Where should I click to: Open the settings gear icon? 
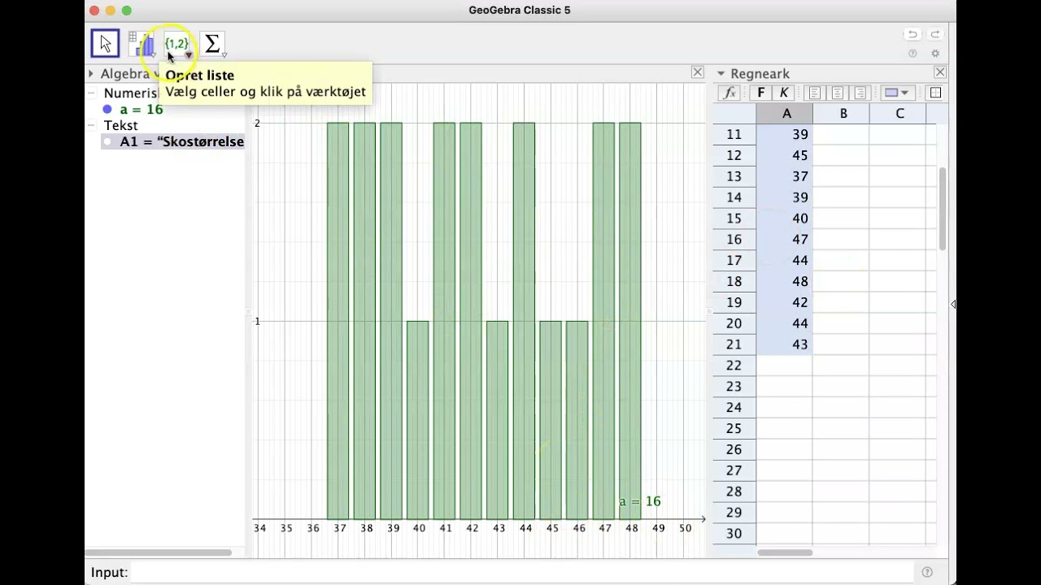(x=935, y=54)
